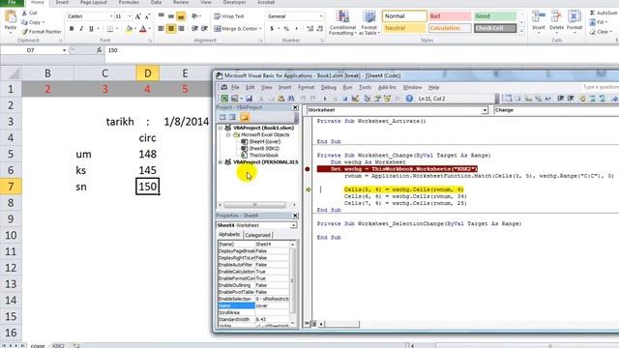
Task: Click the VBA Help question mark icon
Action: [x=409, y=99]
